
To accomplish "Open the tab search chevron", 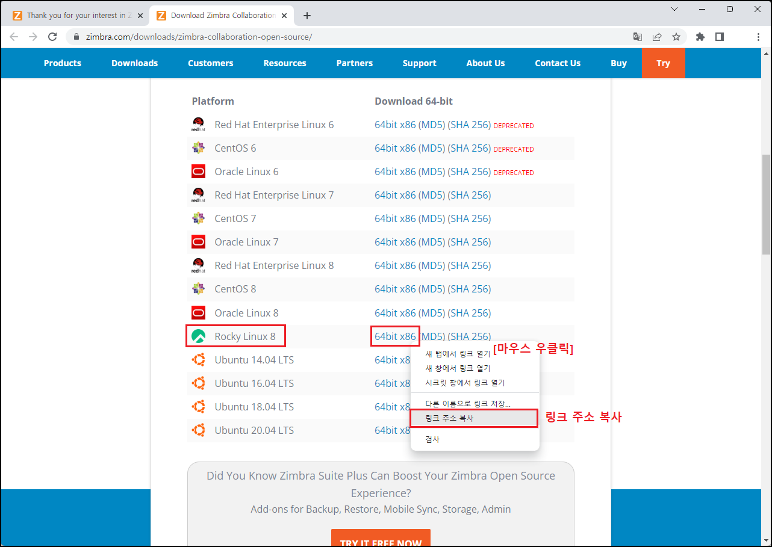I will tap(674, 9).
